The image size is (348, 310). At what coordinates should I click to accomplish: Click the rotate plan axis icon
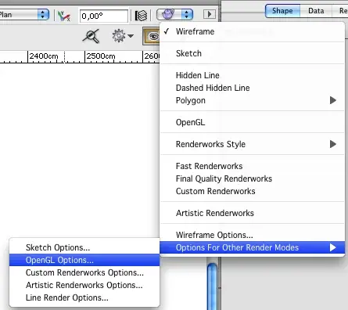(64, 16)
